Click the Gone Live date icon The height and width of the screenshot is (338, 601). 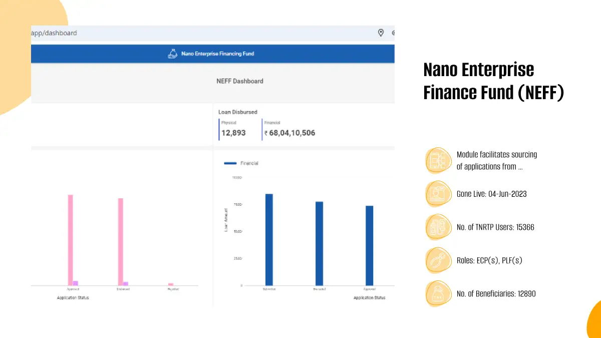(439, 194)
